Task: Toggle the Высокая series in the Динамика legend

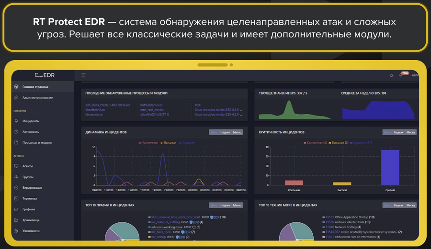Action: click(x=168, y=142)
